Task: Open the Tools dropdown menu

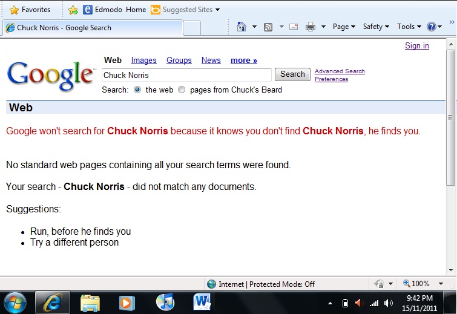Action: click(x=409, y=27)
